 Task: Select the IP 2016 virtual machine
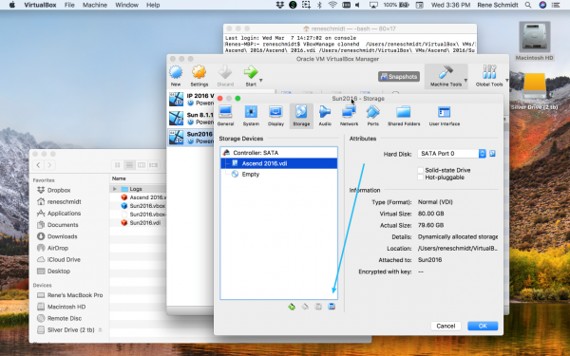tap(191, 99)
